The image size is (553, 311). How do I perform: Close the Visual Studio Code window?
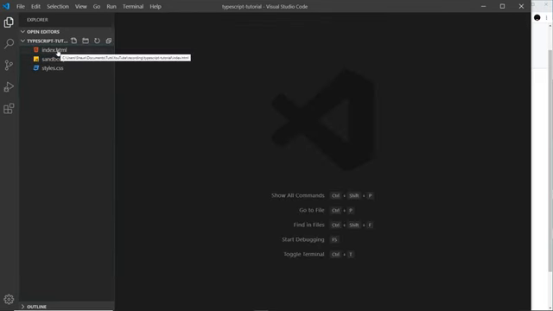[x=521, y=6]
